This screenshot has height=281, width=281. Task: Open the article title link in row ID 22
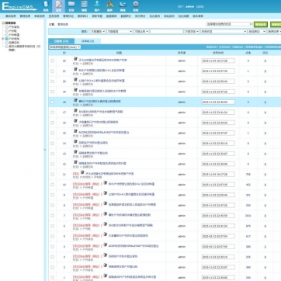point(102,60)
